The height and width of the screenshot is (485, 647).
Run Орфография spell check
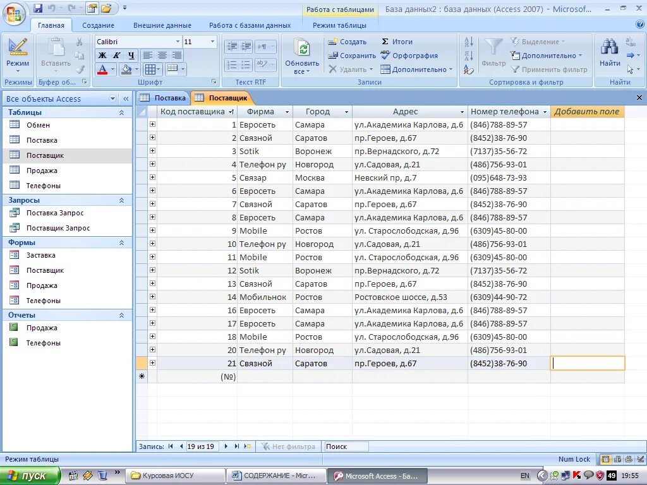(409, 56)
